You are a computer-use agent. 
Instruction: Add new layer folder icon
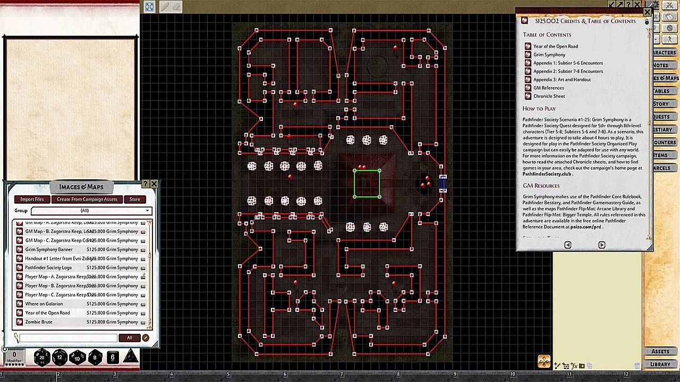[582, 366]
